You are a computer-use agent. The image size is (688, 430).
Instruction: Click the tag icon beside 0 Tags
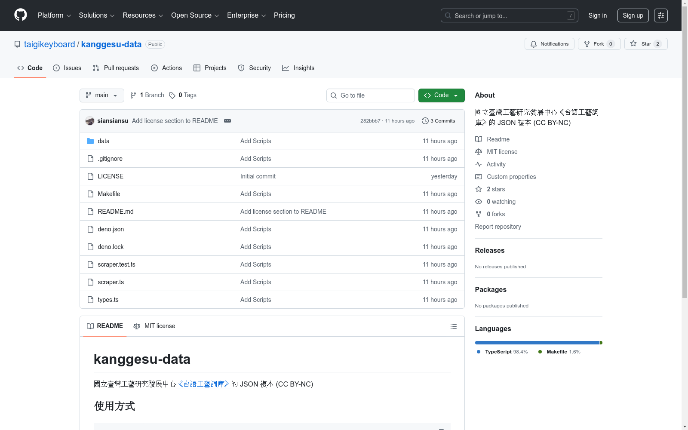click(x=172, y=95)
